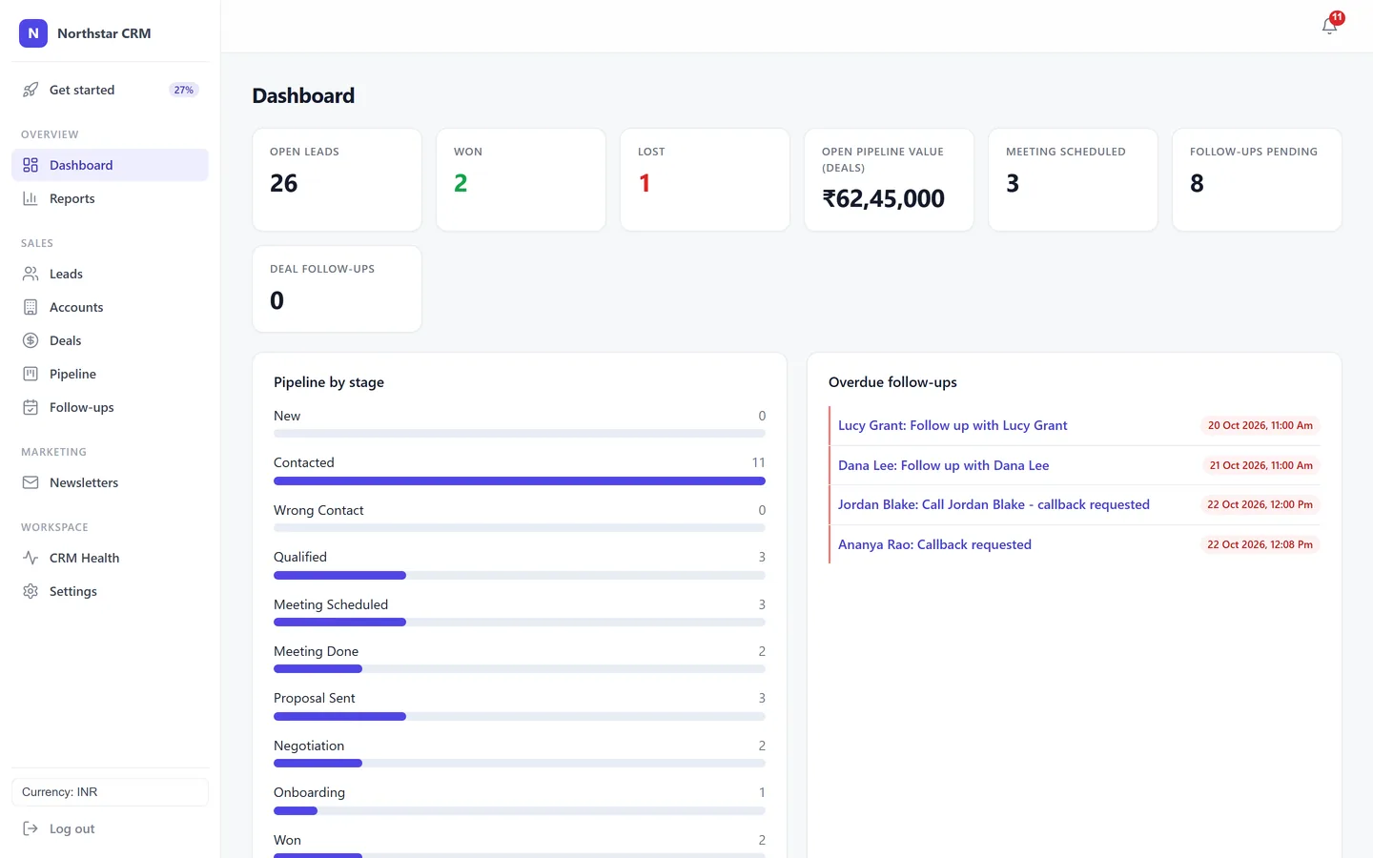Navigate to Accounts label
This screenshot has width=1373, height=858.
tap(76, 307)
